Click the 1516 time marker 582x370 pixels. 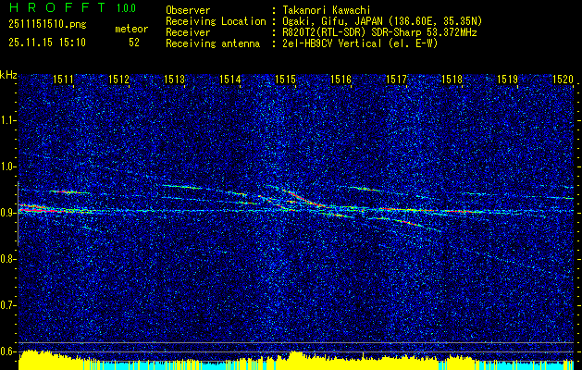[341, 79]
